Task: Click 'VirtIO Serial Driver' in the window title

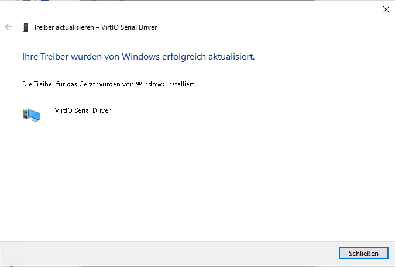Action: pos(130,27)
